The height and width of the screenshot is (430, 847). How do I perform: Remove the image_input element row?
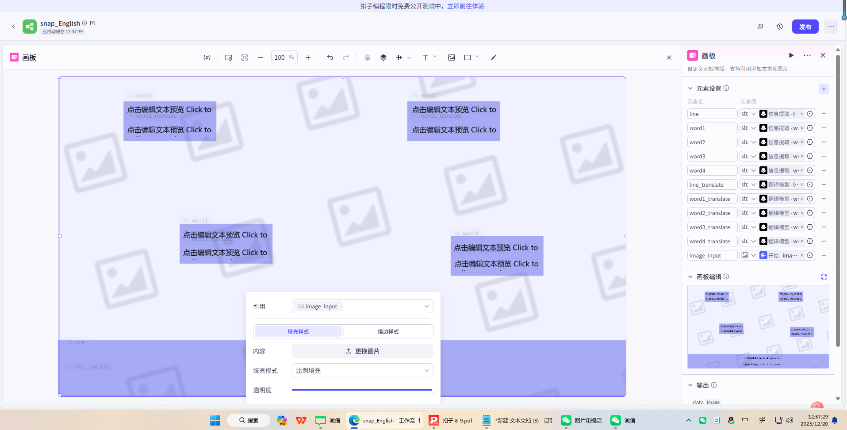point(824,256)
